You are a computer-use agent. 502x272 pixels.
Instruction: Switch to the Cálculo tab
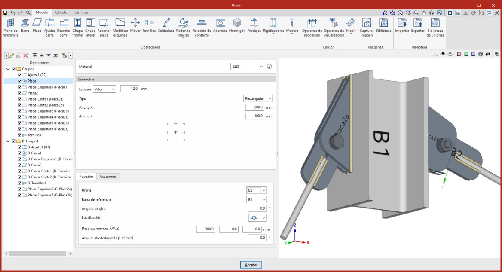point(61,12)
